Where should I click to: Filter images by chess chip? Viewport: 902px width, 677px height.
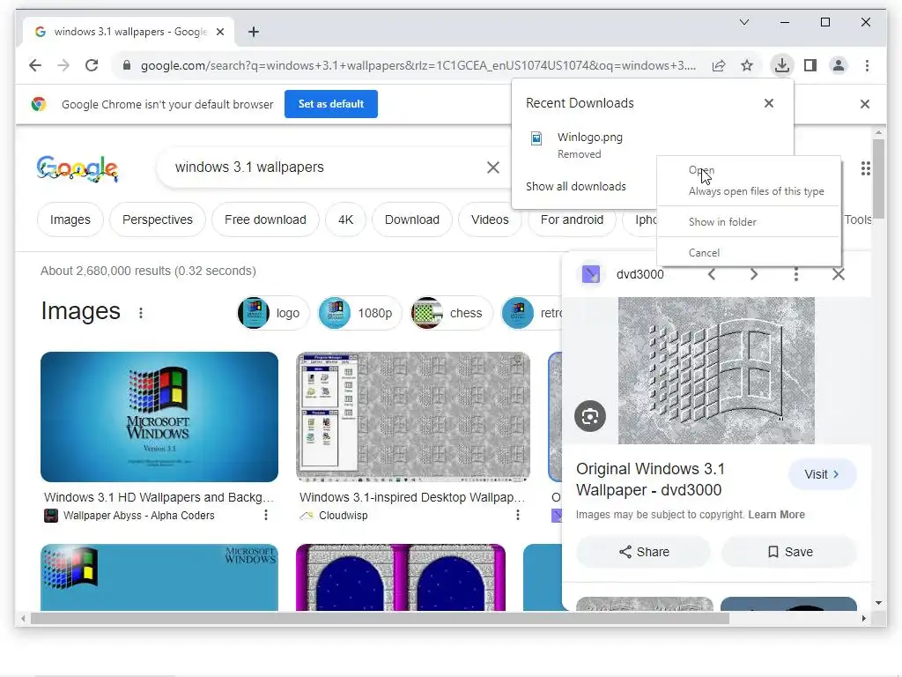451,313
